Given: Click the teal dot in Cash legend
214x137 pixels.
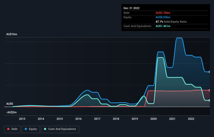Looking at the screenshot, I should (x=45, y=129).
